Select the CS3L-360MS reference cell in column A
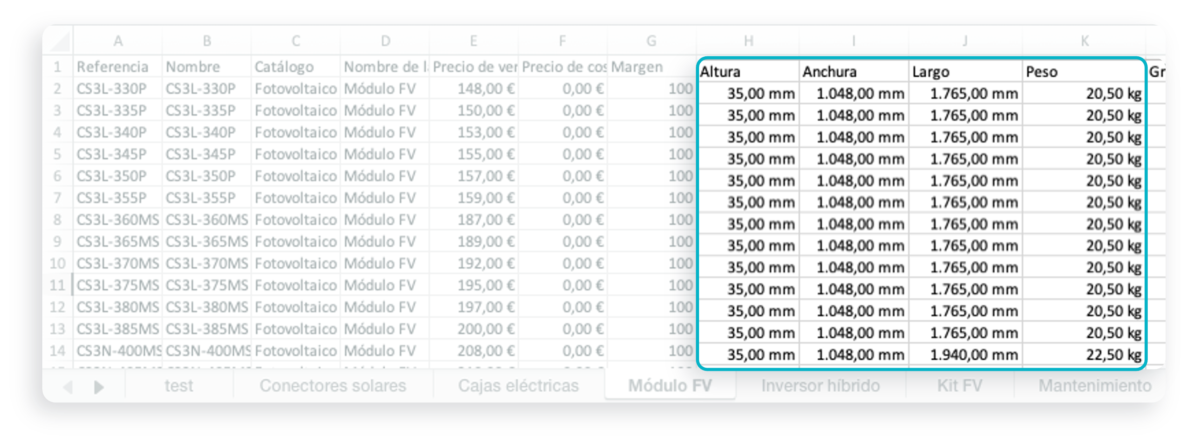1189x444 pixels. pos(118,219)
